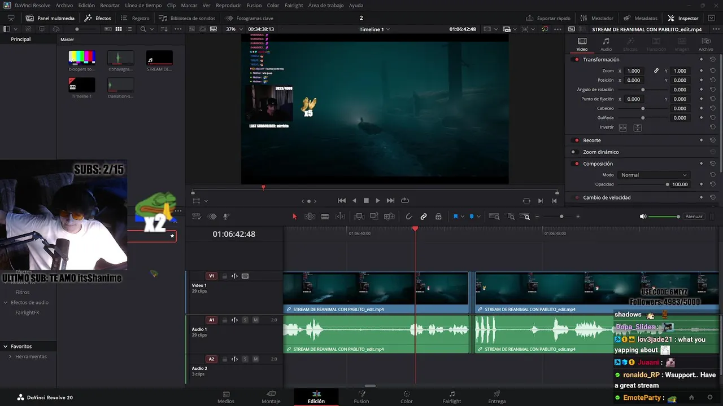Solo the Audio 1 track
723x406 pixels.
pos(245,320)
